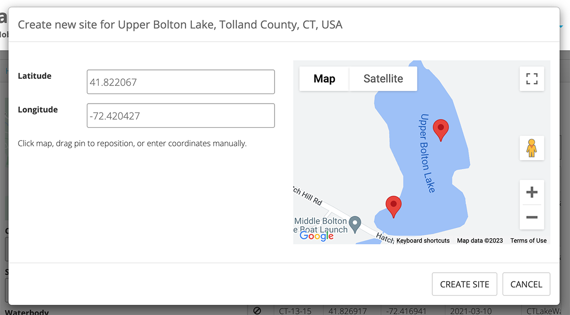The image size is (570, 315).
Task: Click the Longitude input field
Action: coord(180,116)
